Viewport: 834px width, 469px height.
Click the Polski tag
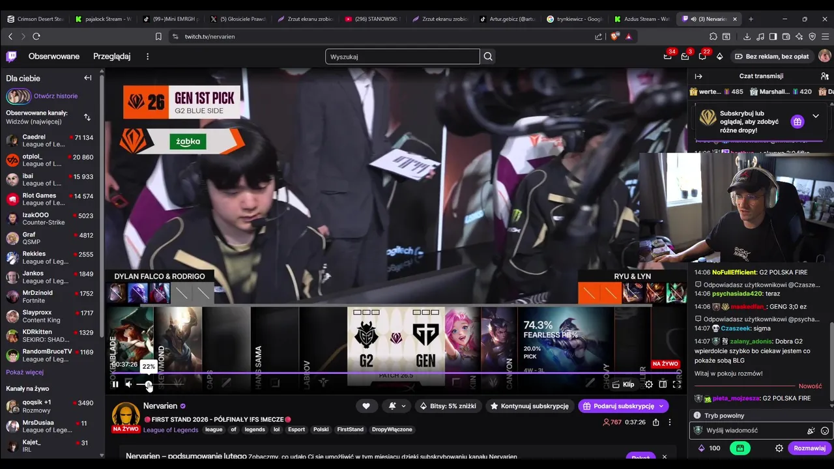[321, 430]
